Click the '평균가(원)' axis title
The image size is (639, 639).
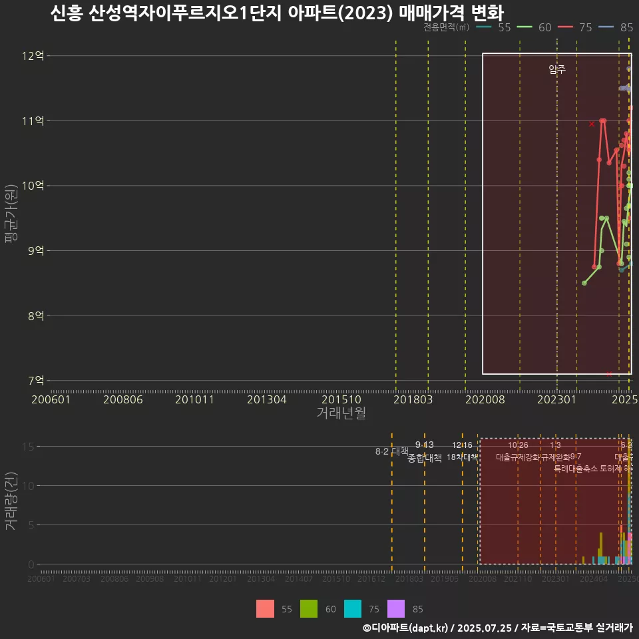click(x=11, y=214)
